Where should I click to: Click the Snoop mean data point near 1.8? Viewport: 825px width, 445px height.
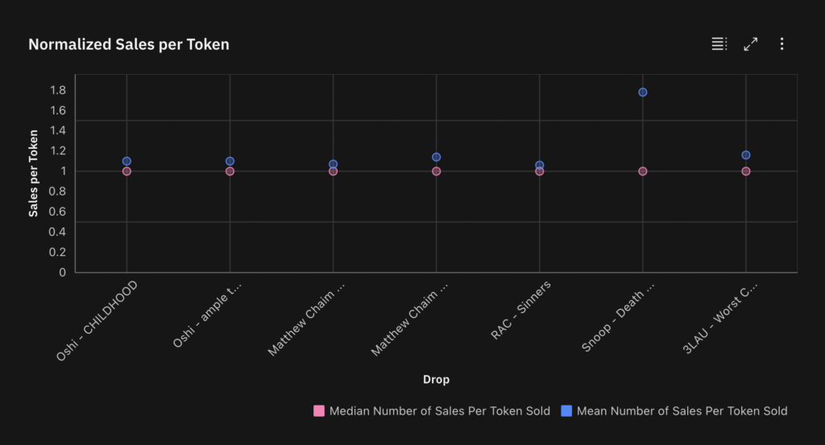click(643, 93)
